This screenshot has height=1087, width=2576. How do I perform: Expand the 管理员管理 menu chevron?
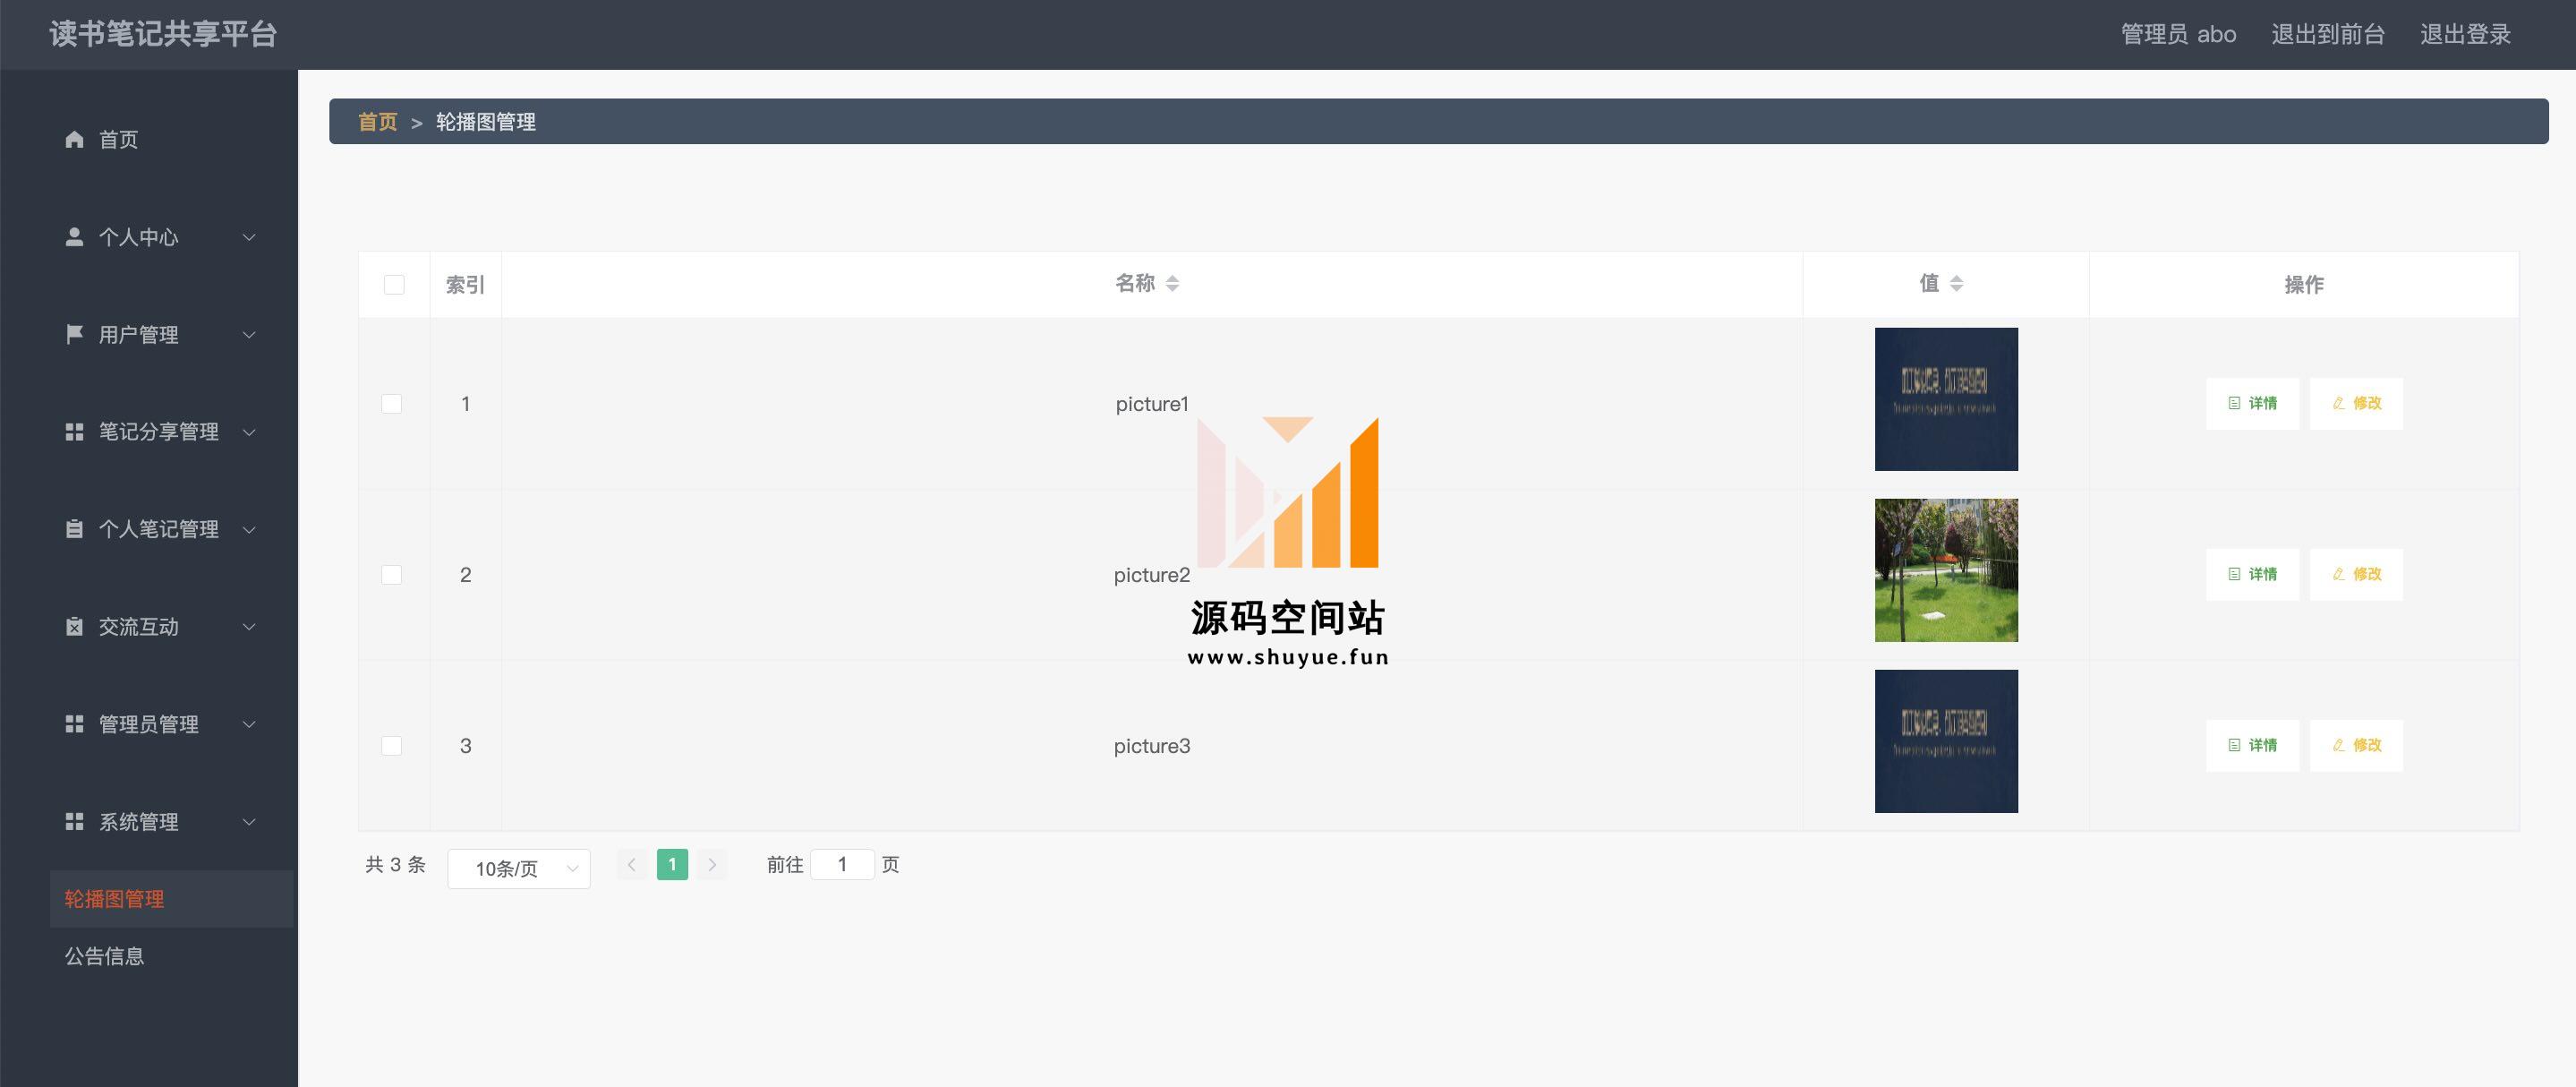coord(249,724)
